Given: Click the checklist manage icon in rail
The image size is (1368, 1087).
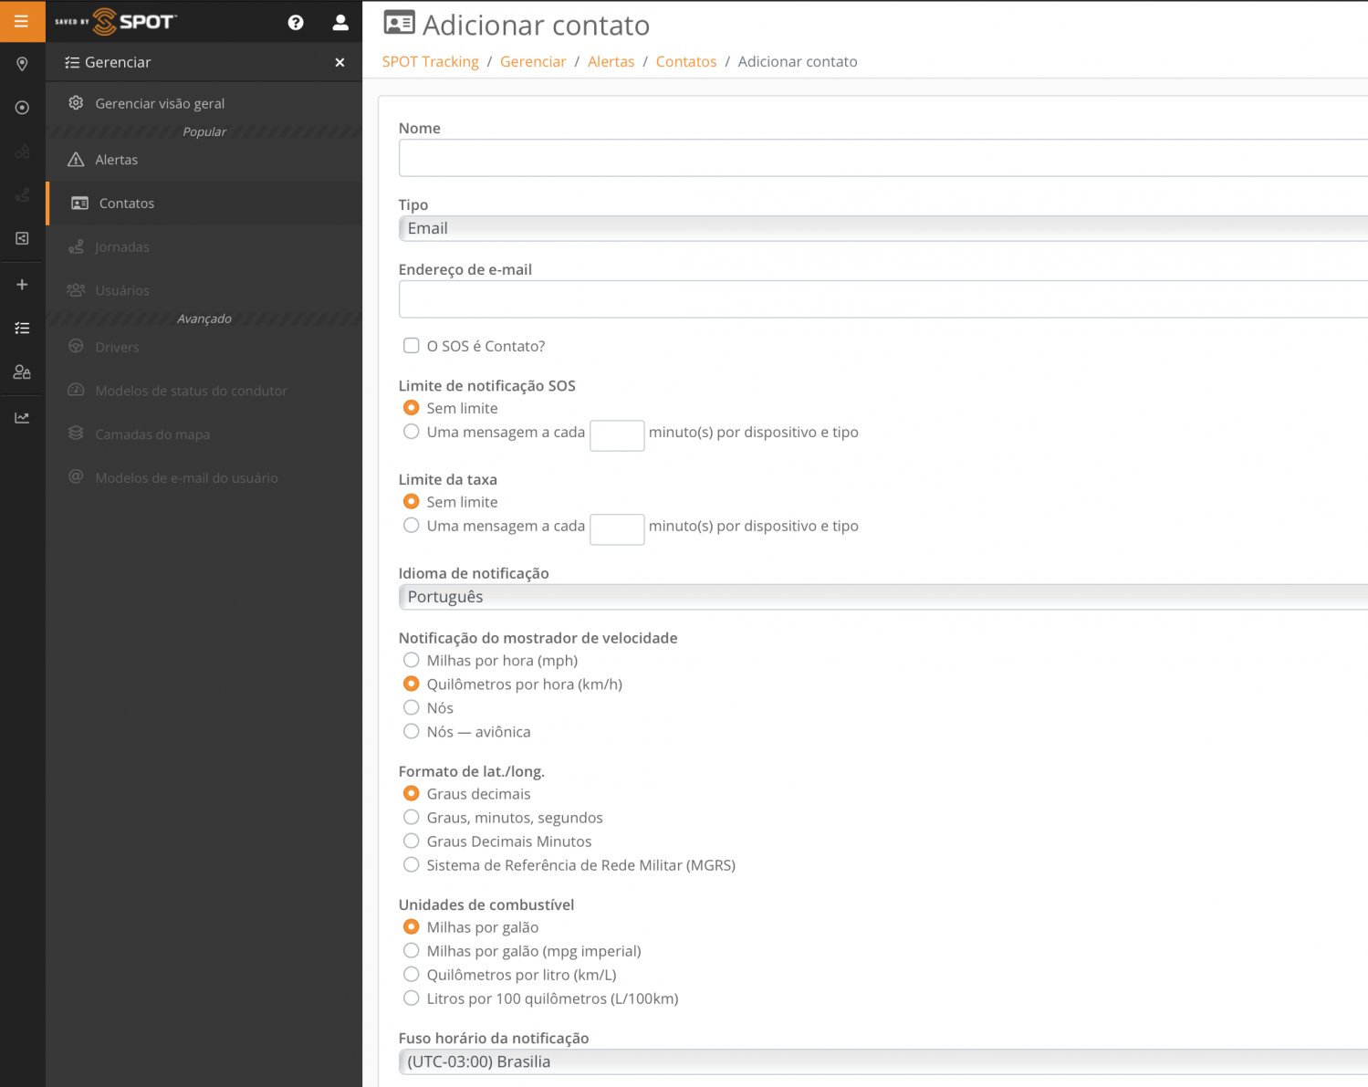Looking at the screenshot, I should (x=22, y=329).
